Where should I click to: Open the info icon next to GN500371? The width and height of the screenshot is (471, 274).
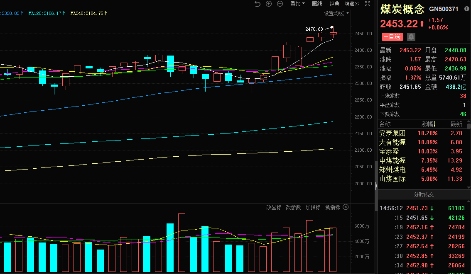tap(467, 9)
